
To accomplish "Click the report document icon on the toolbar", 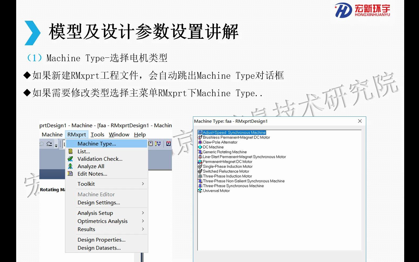I will click(150, 143).
